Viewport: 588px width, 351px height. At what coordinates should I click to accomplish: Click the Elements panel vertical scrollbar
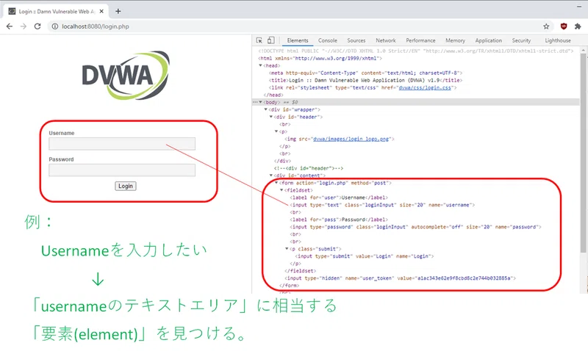(x=583, y=152)
